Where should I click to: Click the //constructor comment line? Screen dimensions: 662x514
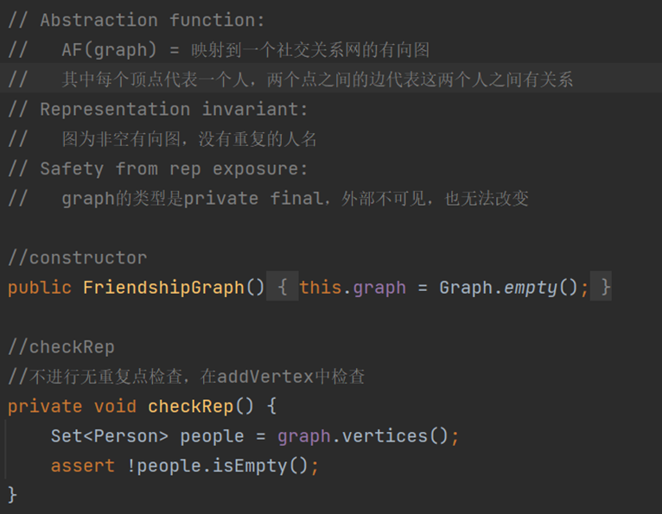point(77,257)
